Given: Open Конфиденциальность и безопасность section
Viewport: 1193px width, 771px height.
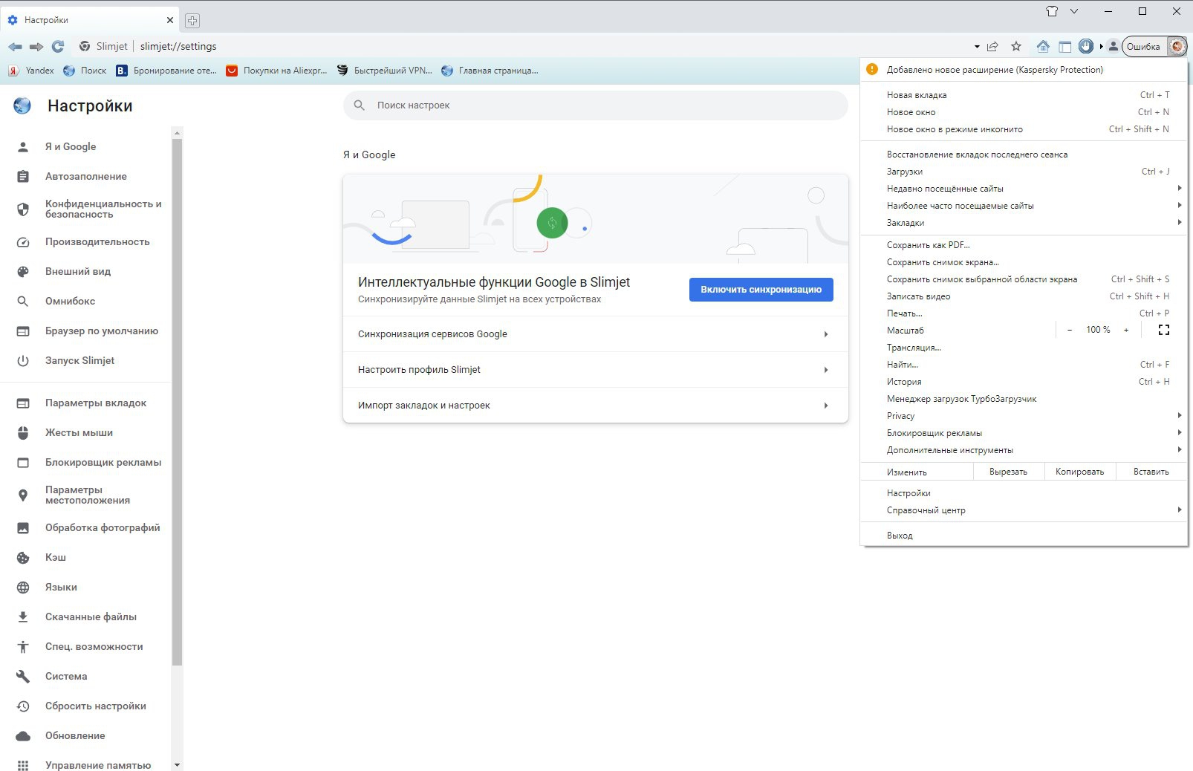Looking at the screenshot, I should [x=85, y=209].
